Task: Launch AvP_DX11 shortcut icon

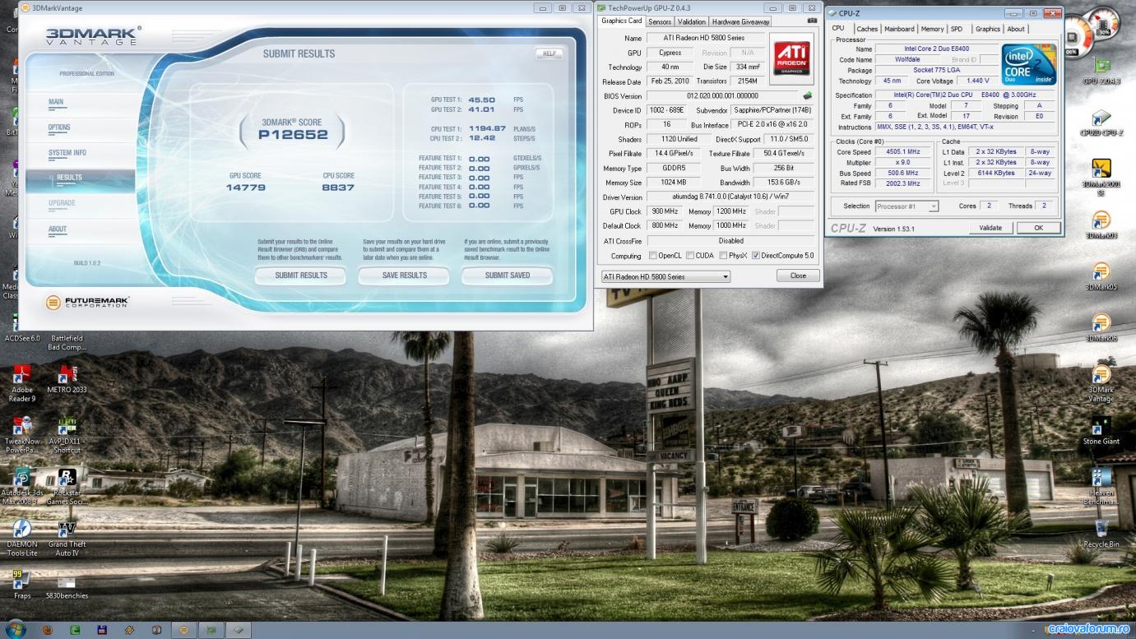Action: [67, 434]
